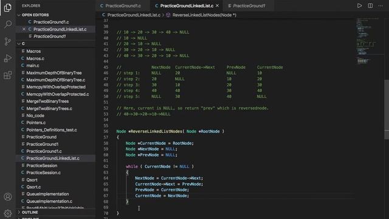Image resolution: width=389 pixels, height=219 pixels.
Task: Open main.c in the file tree
Action: pyautogui.click(x=32, y=66)
